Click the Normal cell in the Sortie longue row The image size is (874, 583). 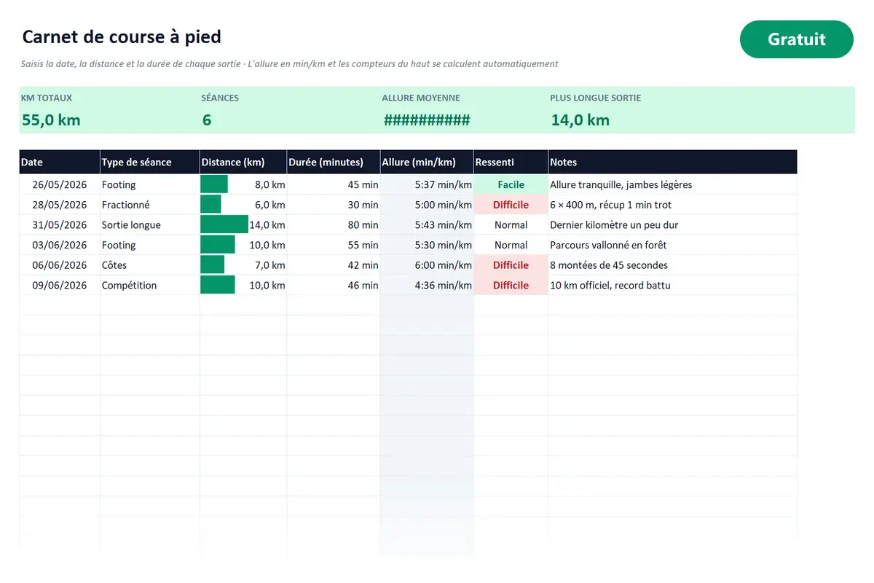tap(511, 224)
